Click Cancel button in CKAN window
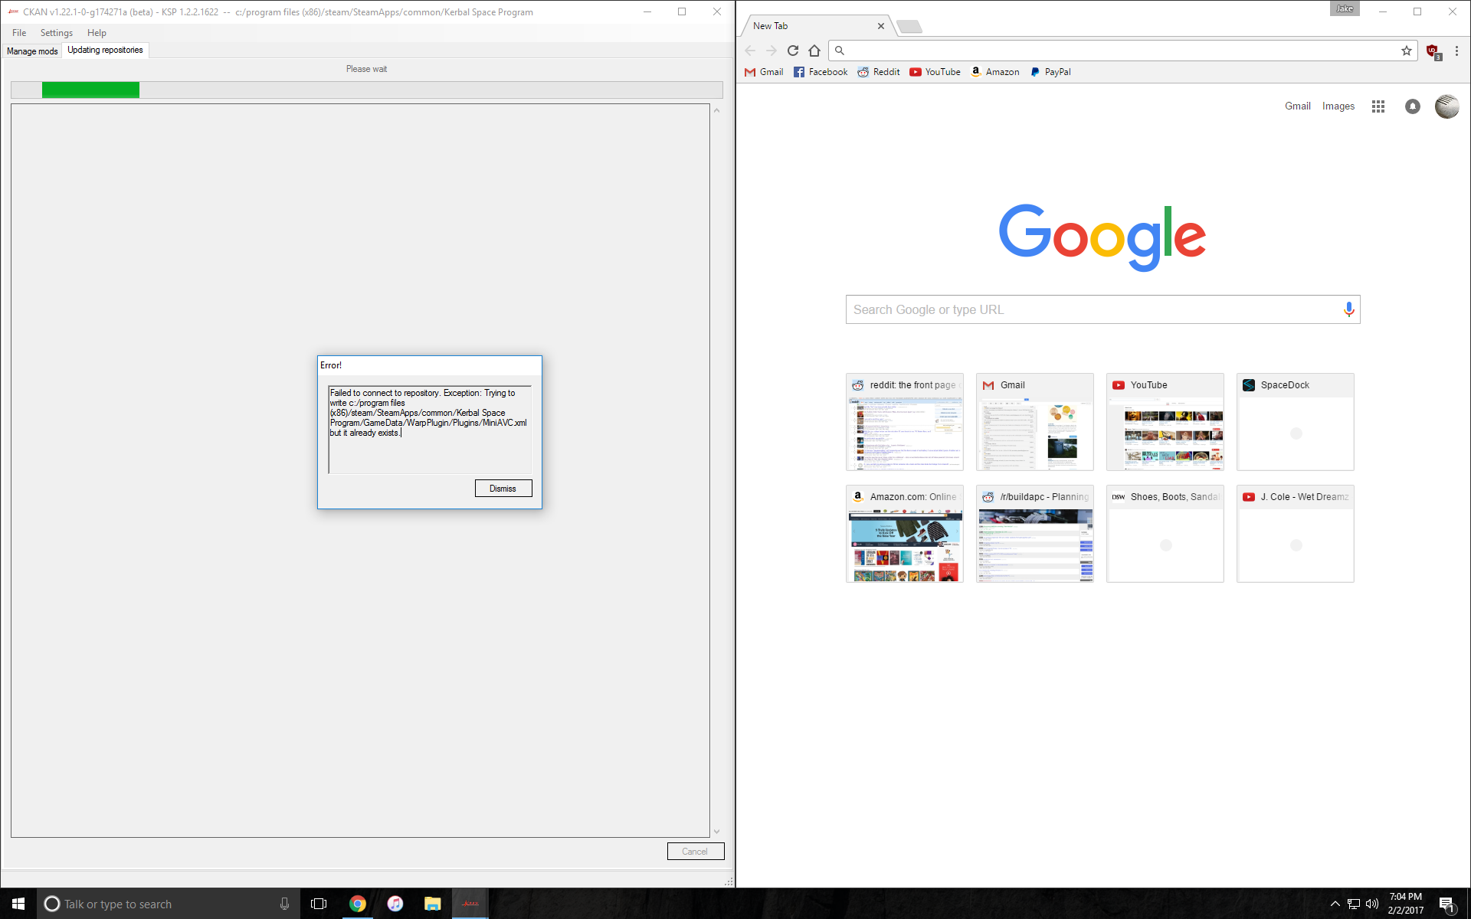This screenshot has height=919, width=1471. point(695,852)
